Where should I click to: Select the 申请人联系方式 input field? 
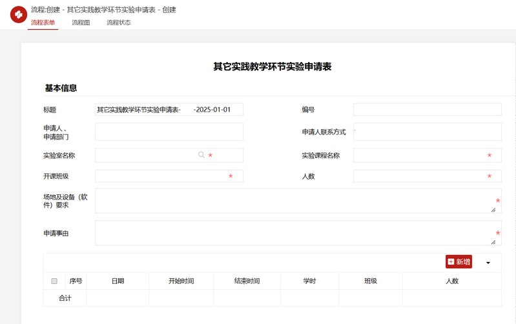click(x=427, y=132)
